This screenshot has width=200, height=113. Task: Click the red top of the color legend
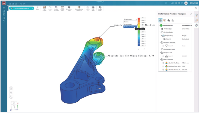[x=139, y=18]
